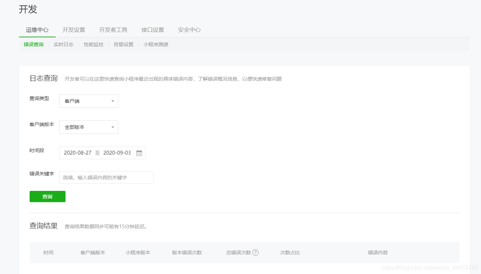Select the 实时日志 sub-tab
This screenshot has height=274, width=481.
[x=63, y=44]
